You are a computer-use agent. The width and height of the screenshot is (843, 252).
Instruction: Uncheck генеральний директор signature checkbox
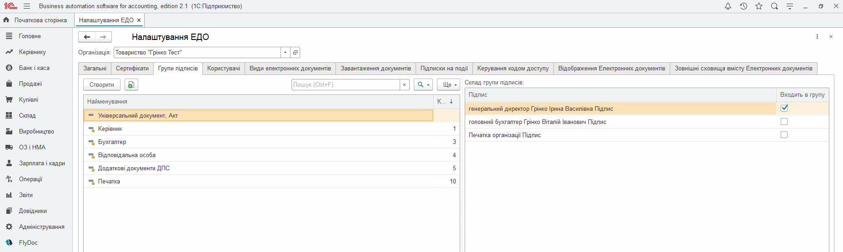[784, 108]
